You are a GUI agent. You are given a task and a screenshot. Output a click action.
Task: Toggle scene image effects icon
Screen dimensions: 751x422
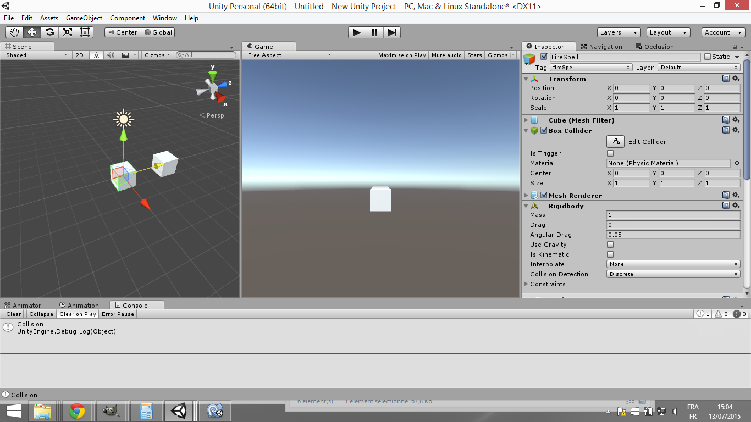point(125,55)
